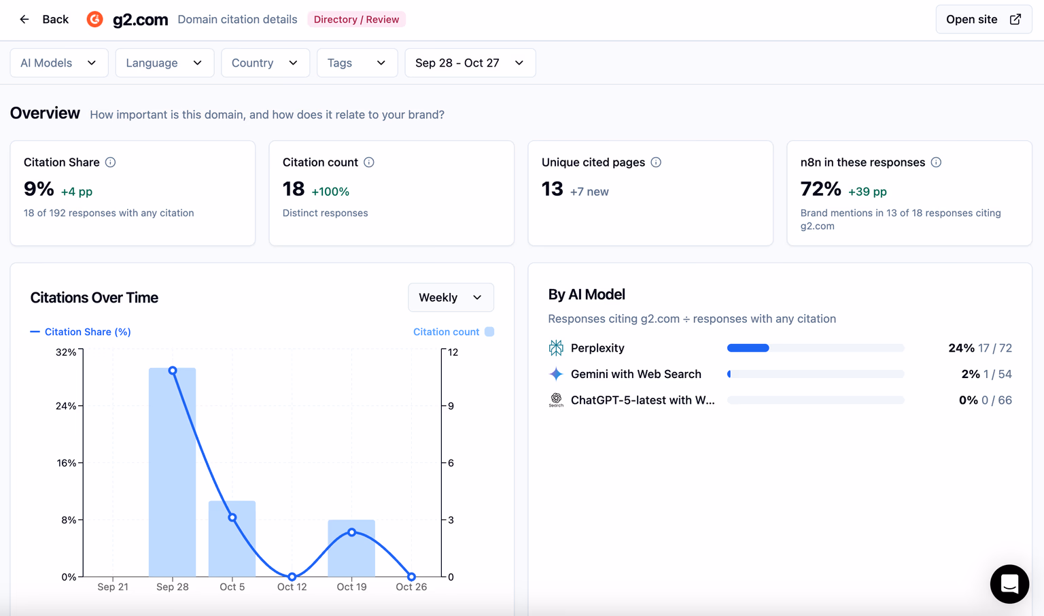Viewport: 1044px width, 616px height.
Task: Click the Citations Over Time heading
Action: (94, 298)
